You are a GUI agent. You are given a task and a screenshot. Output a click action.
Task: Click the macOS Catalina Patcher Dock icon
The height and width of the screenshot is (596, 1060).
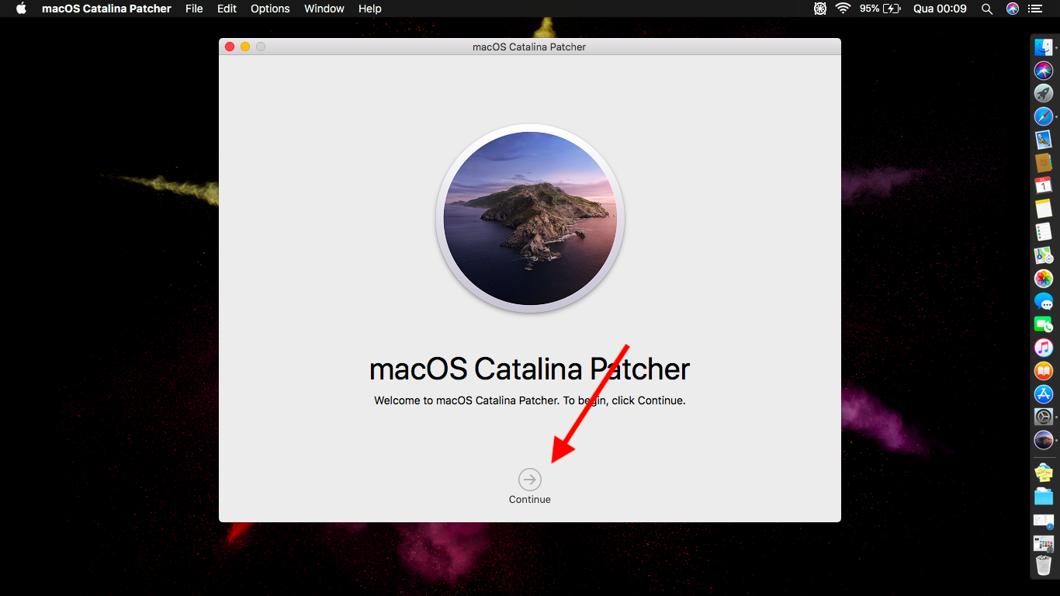(x=1044, y=440)
